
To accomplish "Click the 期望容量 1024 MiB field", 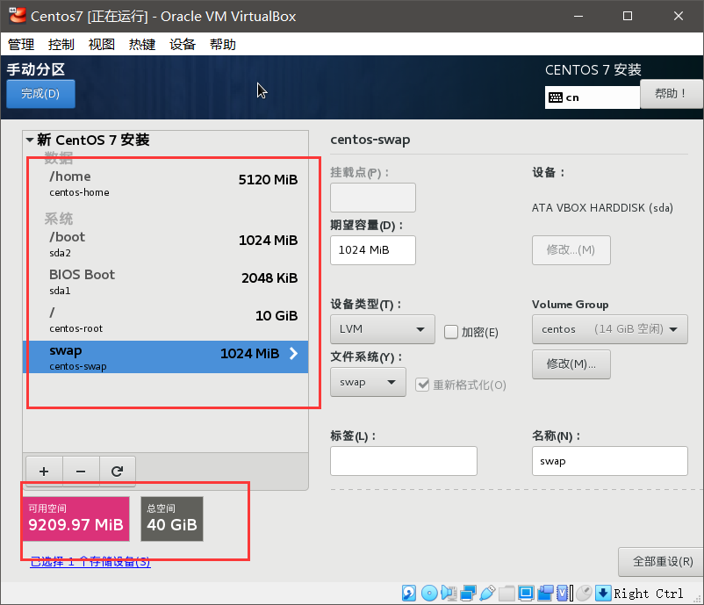I will click(x=373, y=250).
